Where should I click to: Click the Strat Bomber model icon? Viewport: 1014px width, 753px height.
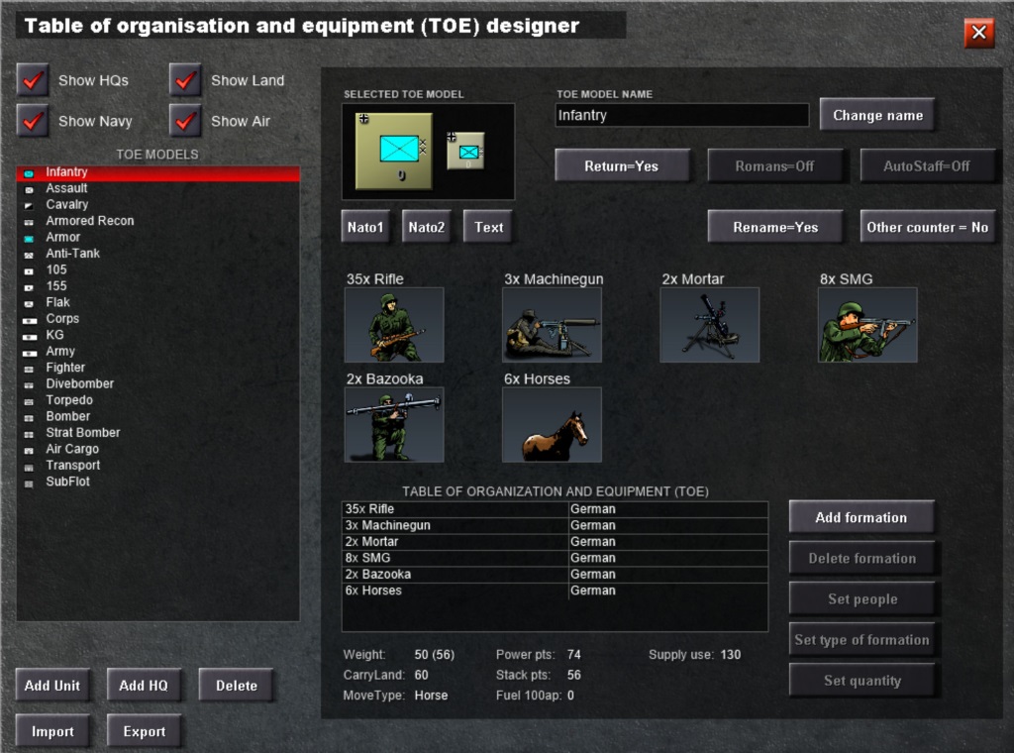[x=29, y=434]
